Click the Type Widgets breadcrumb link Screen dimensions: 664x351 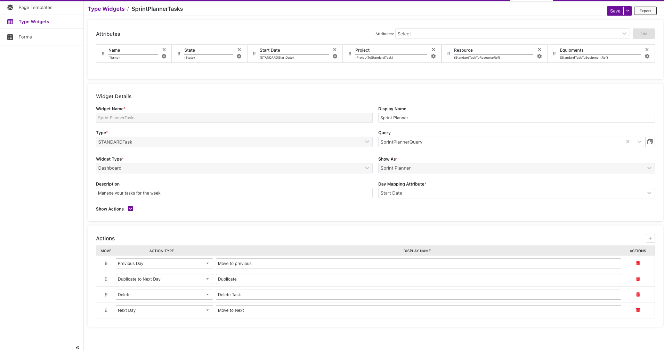pos(106,9)
